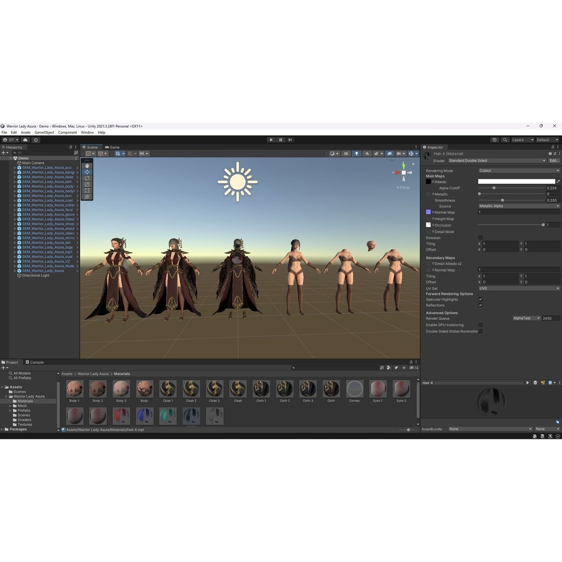Enable GPU Instancing checkbox
The width and height of the screenshot is (562, 562).
tap(480, 325)
